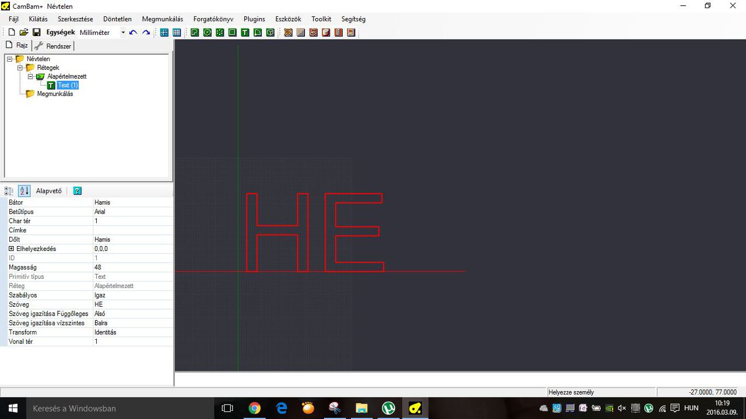
Task: Open Google Chrome from the taskbar
Action: (x=254, y=408)
